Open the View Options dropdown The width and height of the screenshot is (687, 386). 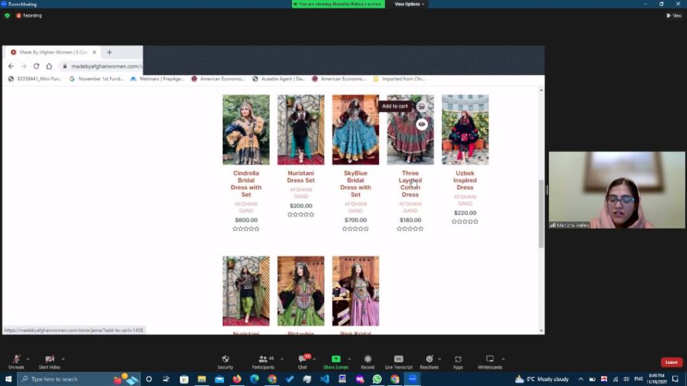tap(409, 4)
